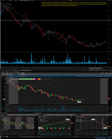Expand the main chart symbol dropdown arrow
This screenshot has height=139, width=112.
point(7,76)
